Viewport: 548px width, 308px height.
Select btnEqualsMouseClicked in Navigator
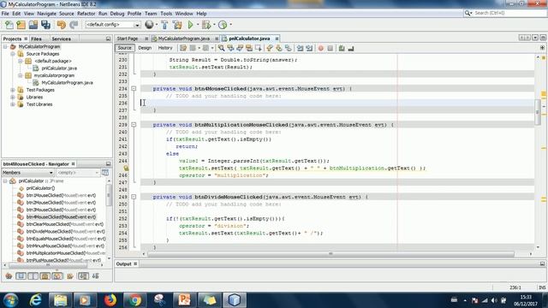pyautogui.click(x=66, y=239)
